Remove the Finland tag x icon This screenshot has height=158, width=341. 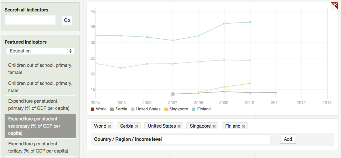pyautogui.click(x=244, y=126)
